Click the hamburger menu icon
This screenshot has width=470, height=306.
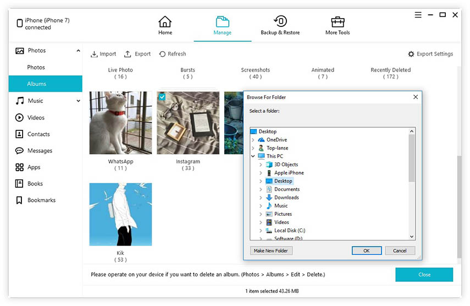[x=418, y=15]
